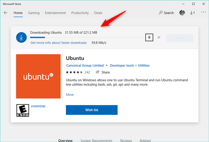Screen dimensions: 209x142
Task: Select the System Requirements tab
Action: [96, 140]
